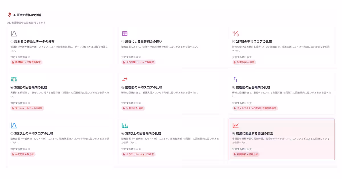Click card ⑨ description about 残業時間、職場のサポート
342x179 pixels.
pyautogui.click(x=281, y=140)
